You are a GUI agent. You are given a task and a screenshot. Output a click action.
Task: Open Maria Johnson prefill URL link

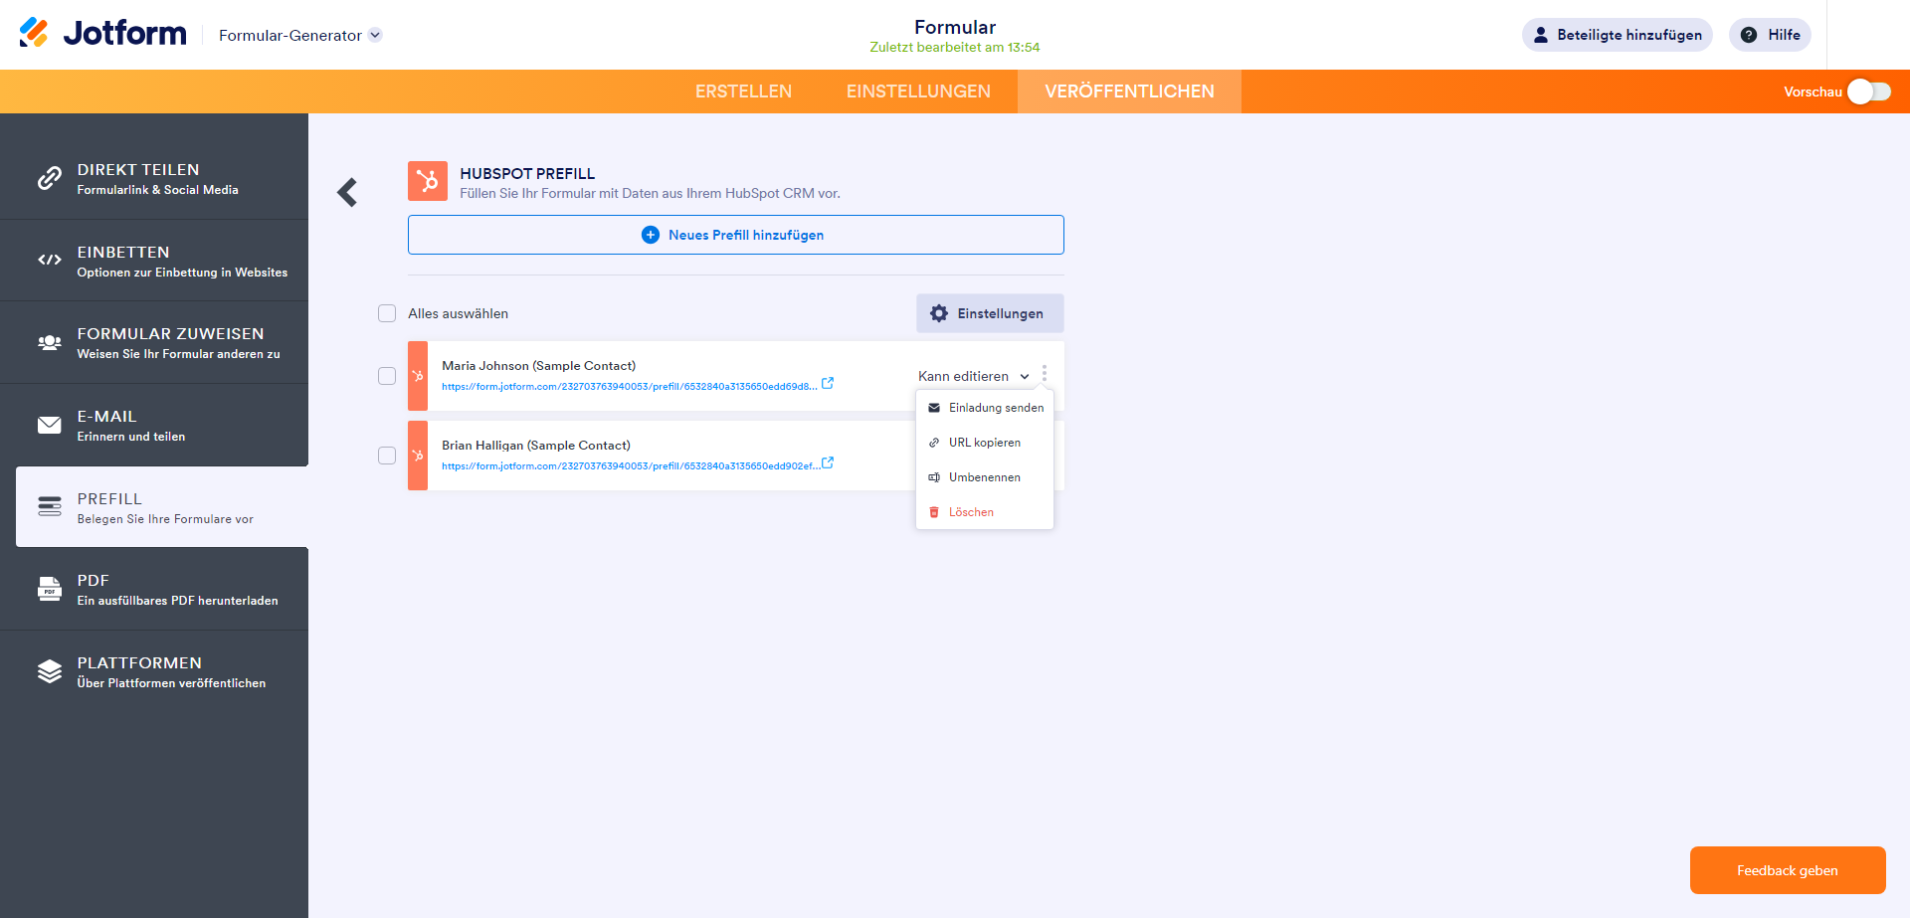pyautogui.click(x=630, y=387)
